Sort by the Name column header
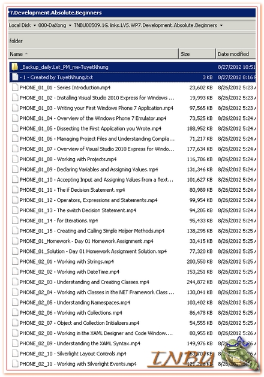Image resolution: width=264 pixels, height=377 pixels. [94, 54]
